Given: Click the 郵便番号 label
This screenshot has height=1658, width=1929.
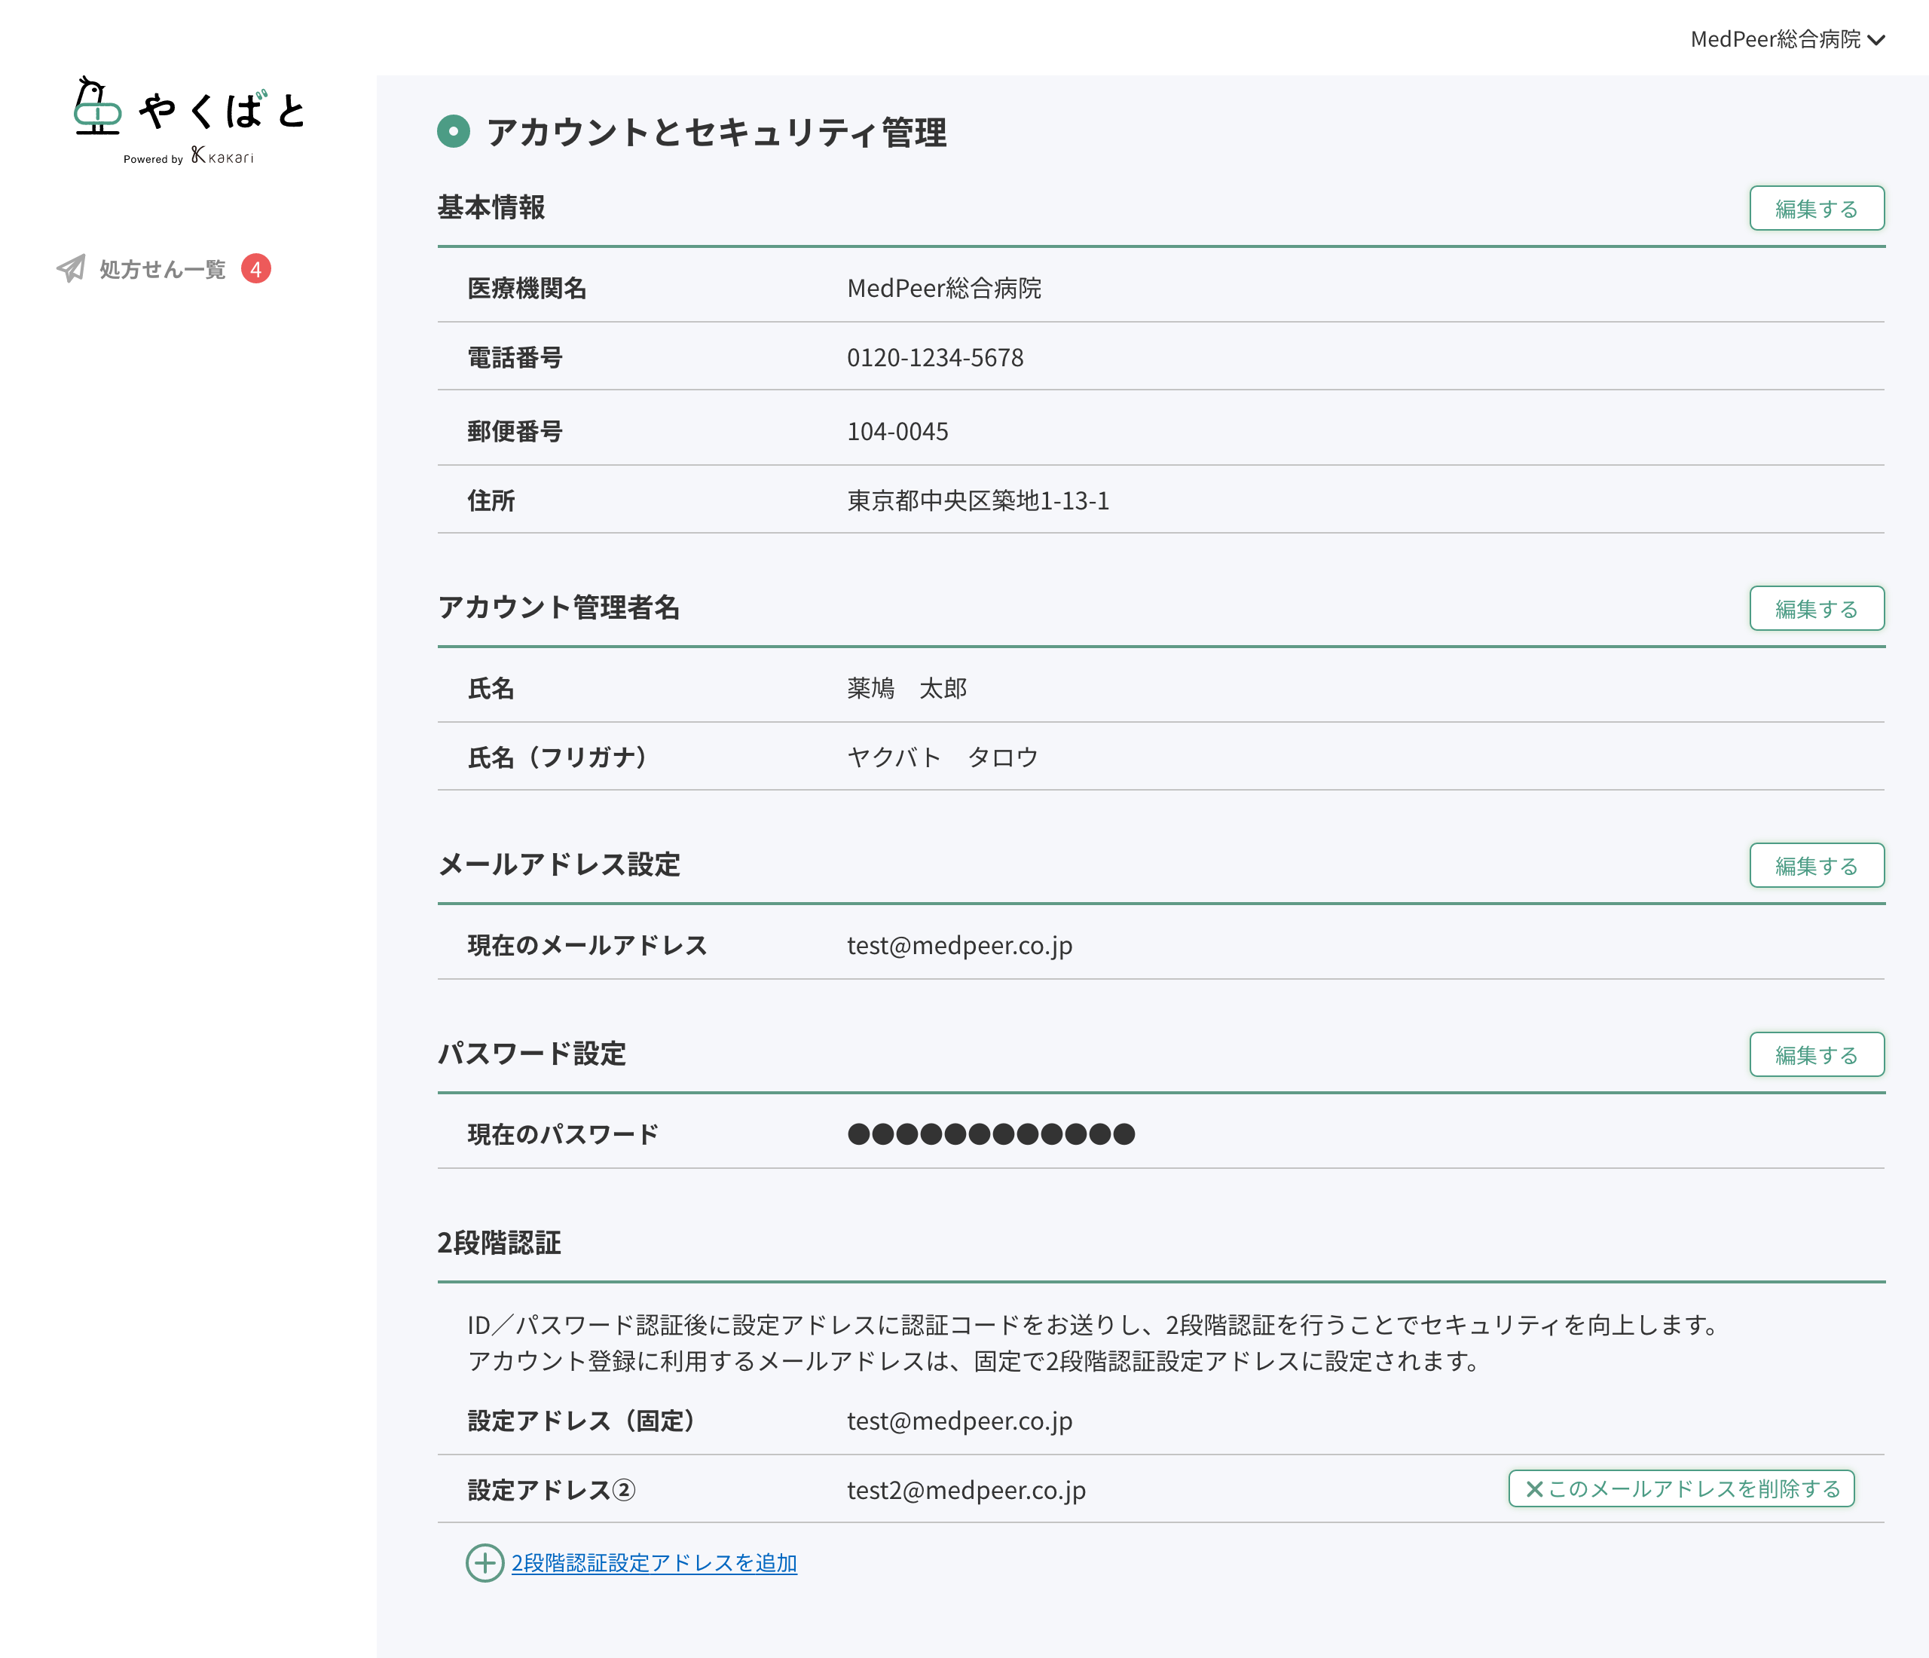Looking at the screenshot, I should click(x=515, y=431).
